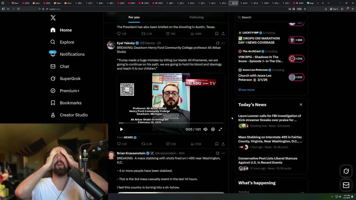Open Eyal Yakoby's profile avatar
The width and height of the screenshot is (356, 200).
pyautogui.click(x=111, y=45)
